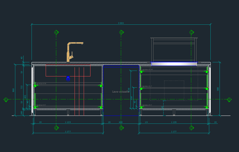The width and height of the screenshot is (239, 152).
Task: Pick the 600 dishwasher width dimension
Action: click(x=121, y=122)
